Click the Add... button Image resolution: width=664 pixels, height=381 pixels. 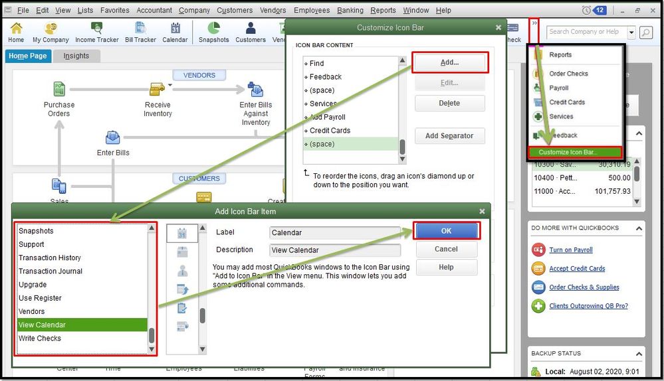coord(450,62)
